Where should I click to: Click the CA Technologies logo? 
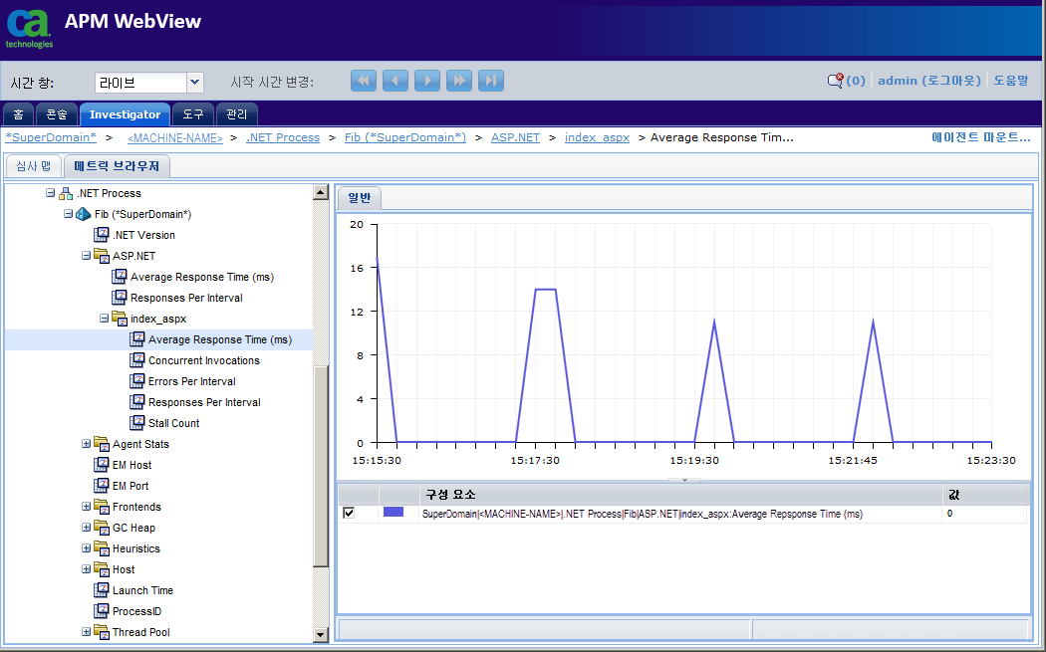pyautogui.click(x=29, y=28)
